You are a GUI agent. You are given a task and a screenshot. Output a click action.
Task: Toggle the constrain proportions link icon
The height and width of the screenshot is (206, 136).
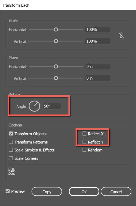point(121,35)
